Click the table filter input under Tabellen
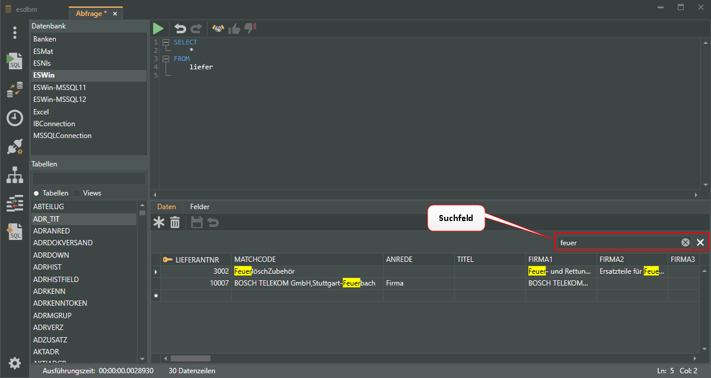 (88, 178)
